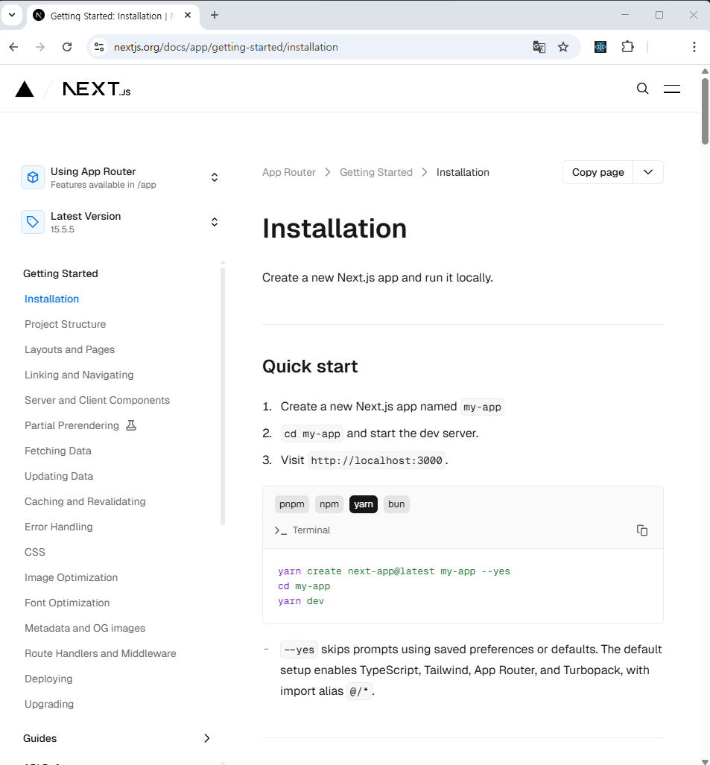Open a new browser tab
This screenshot has height=765, width=710.
tap(215, 15)
